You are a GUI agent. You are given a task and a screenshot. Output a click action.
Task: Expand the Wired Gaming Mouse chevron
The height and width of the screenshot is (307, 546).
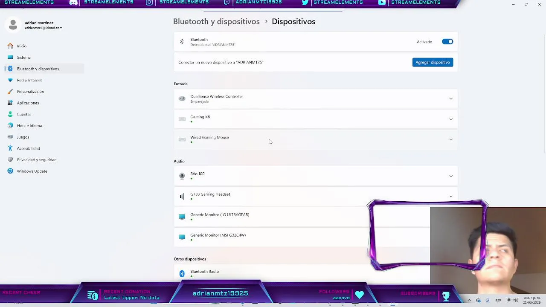point(451,139)
